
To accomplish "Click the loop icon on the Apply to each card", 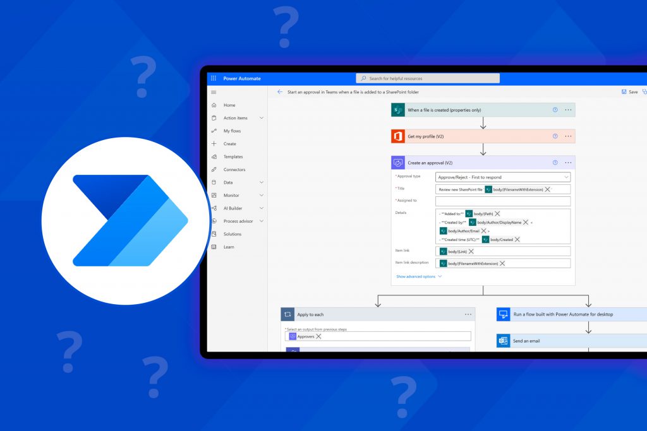I will click(287, 314).
